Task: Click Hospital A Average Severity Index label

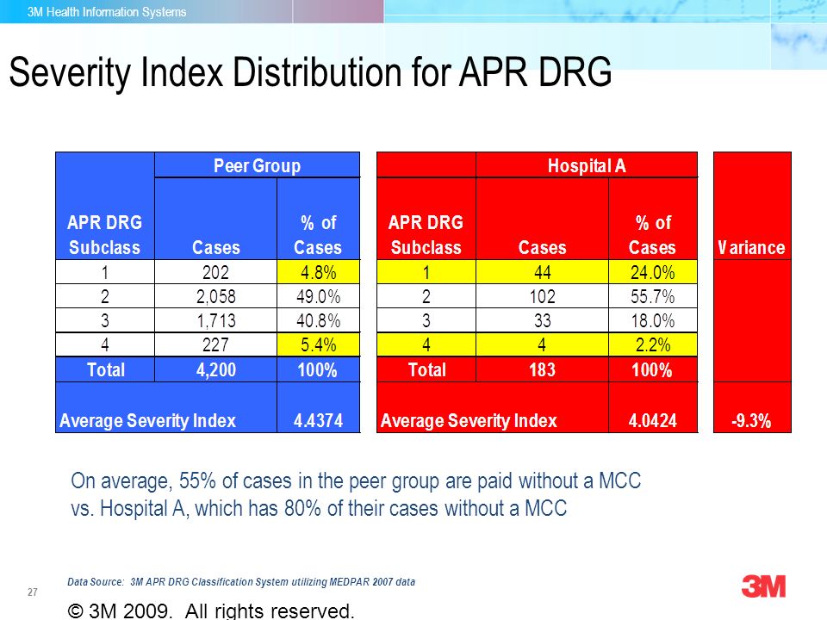Action: (469, 421)
